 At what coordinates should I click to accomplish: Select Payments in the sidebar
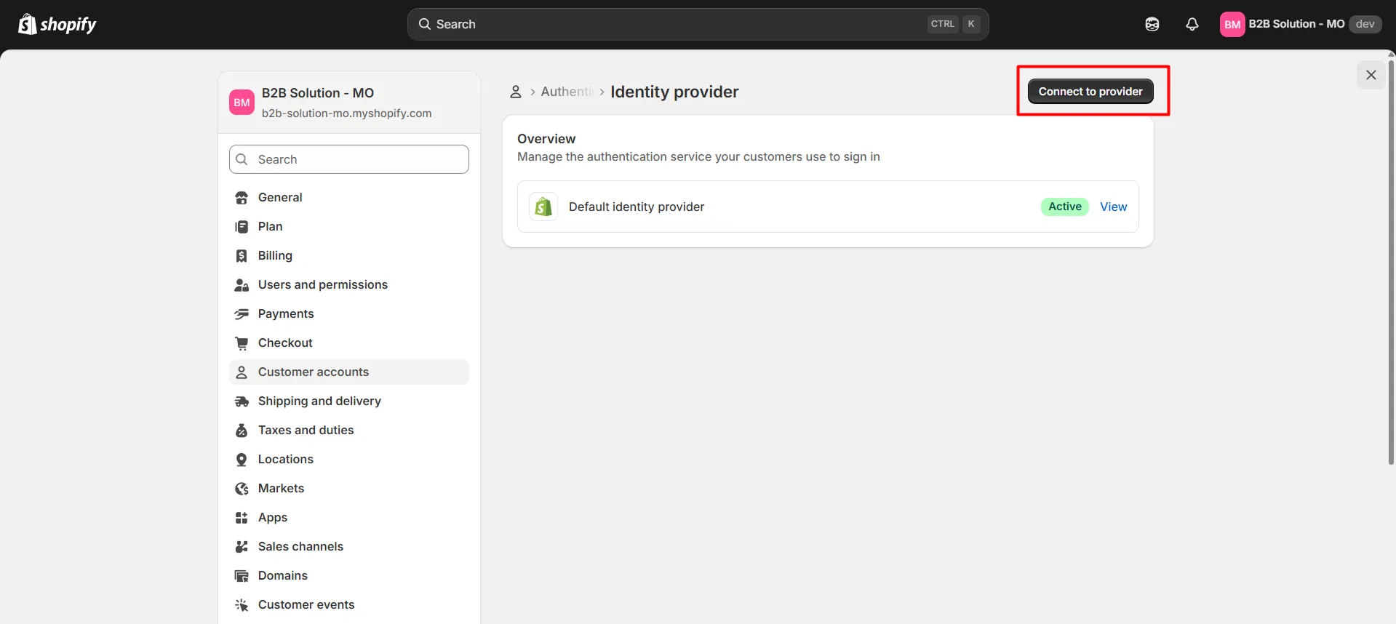(286, 314)
